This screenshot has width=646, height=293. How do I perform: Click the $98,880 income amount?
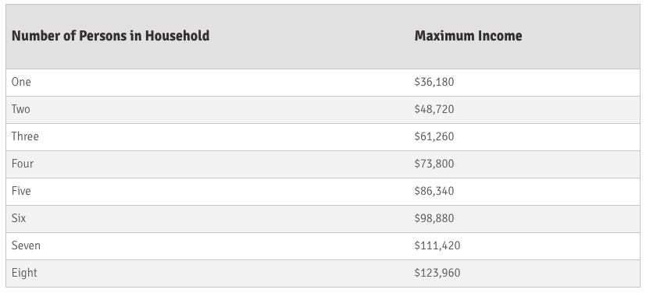pyautogui.click(x=434, y=218)
